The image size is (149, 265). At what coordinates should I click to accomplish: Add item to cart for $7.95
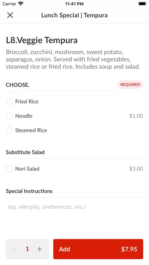pyautogui.click(x=98, y=249)
